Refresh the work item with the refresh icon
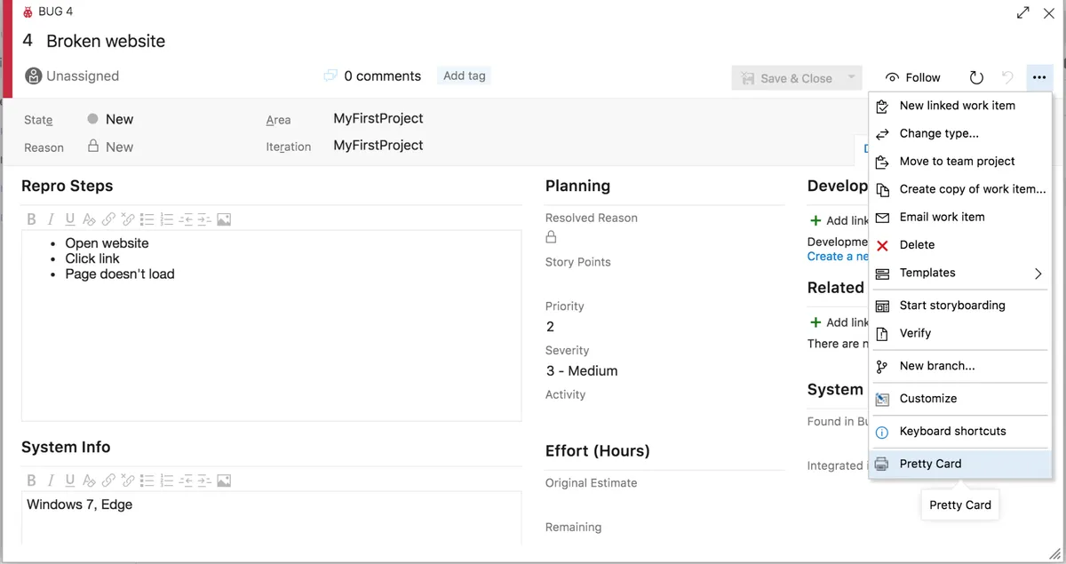The width and height of the screenshot is (1066, 564). click(976, 77)
